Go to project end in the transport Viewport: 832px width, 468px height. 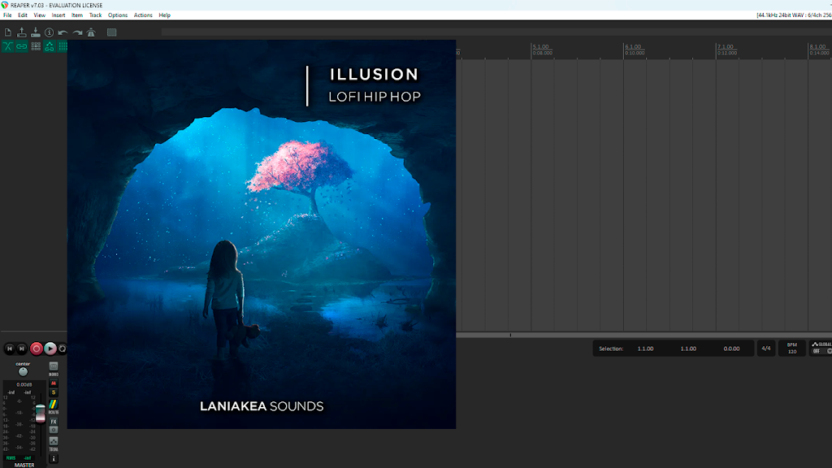tap(22, 349)
